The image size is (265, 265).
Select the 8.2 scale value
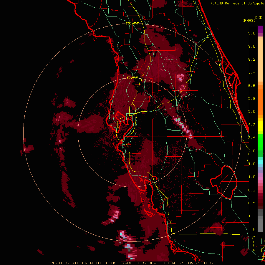pos(252,59)
